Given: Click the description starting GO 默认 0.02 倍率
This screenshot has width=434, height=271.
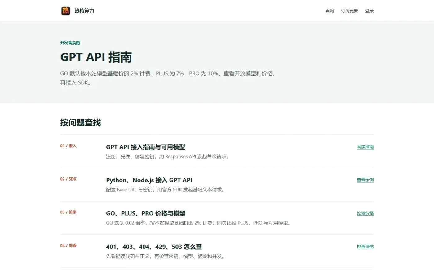Looking at the screenshot, I should click(x=199, y=223).
